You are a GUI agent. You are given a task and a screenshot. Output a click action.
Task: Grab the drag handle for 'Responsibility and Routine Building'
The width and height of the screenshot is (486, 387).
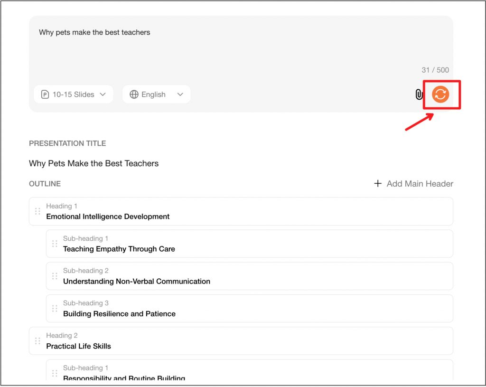coord(55,373)
